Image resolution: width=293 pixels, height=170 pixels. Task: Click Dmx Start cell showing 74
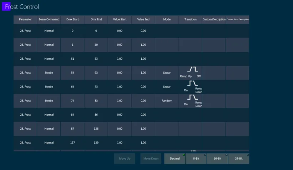pos(72,101)
